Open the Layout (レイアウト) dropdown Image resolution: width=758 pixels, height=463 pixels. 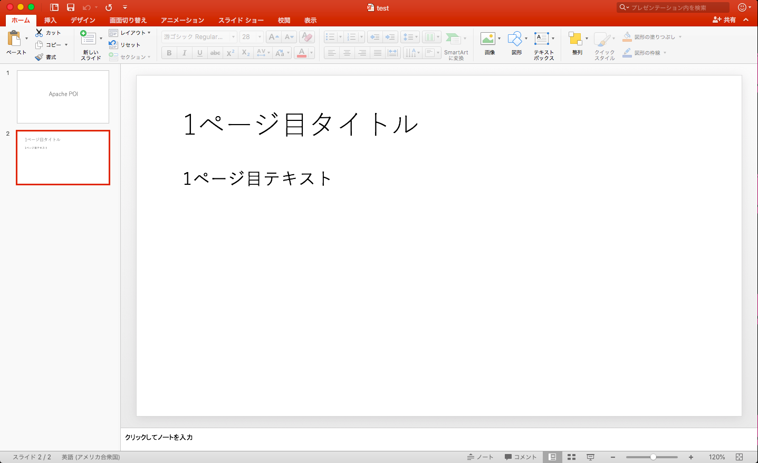coord(130,33)
